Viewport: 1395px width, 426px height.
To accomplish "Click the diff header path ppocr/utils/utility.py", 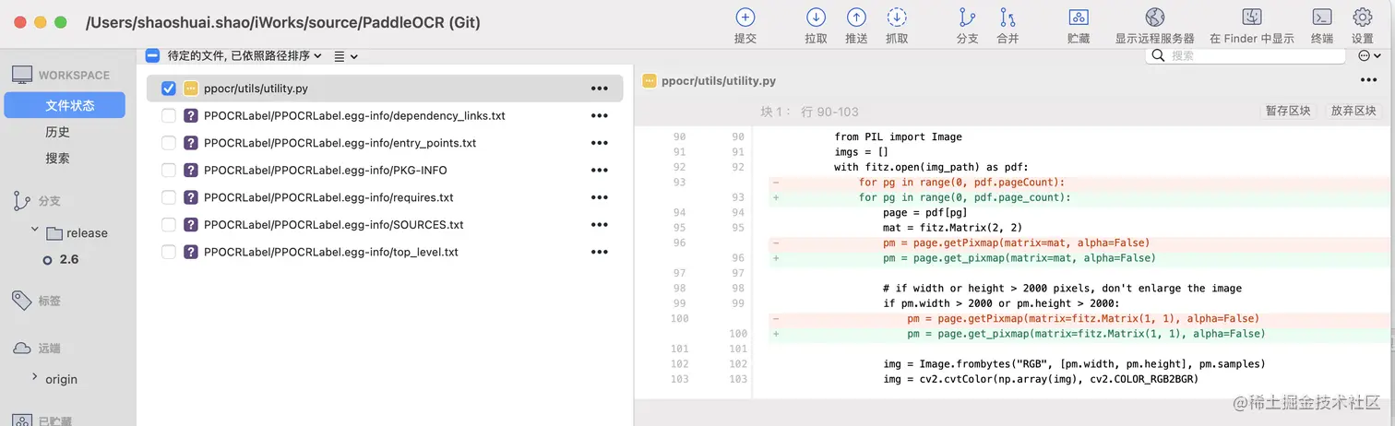I will [719, 80].
